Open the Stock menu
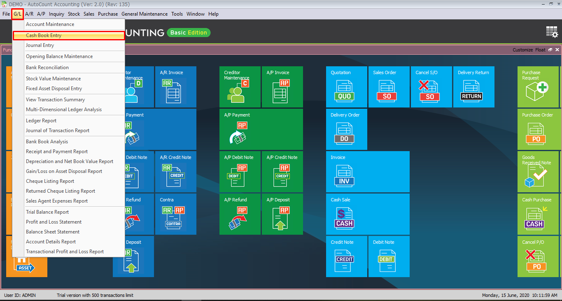The height and width of the screenshot is (301, 562). click(x=74, y=14)
